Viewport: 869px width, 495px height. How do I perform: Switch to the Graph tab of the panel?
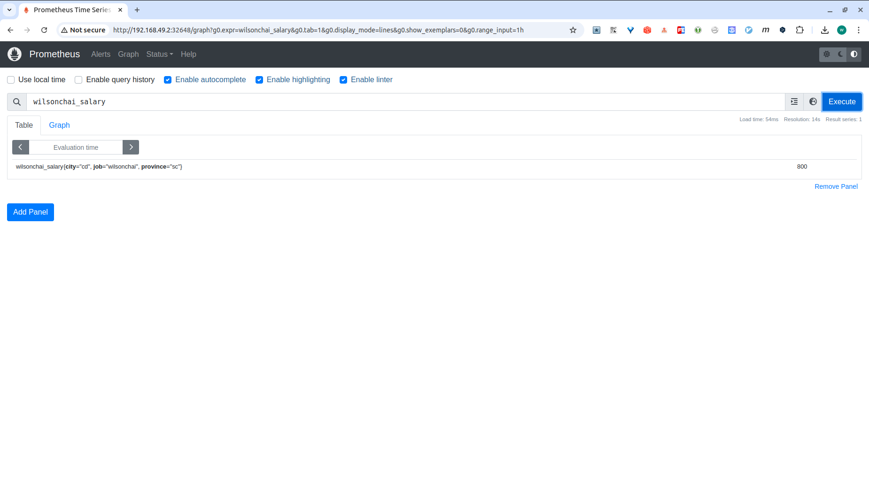59,125
